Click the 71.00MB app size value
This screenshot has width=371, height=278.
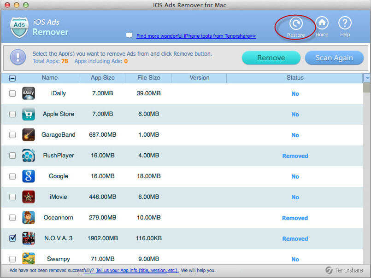[x=103, y=259]
